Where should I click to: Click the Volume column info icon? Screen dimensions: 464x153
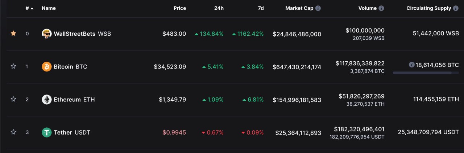(381, 8)
